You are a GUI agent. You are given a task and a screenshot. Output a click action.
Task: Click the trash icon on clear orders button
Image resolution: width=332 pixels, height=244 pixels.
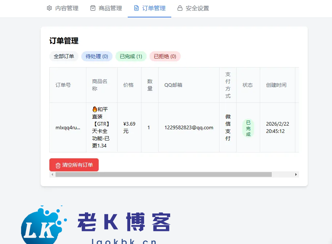point(58,165)
